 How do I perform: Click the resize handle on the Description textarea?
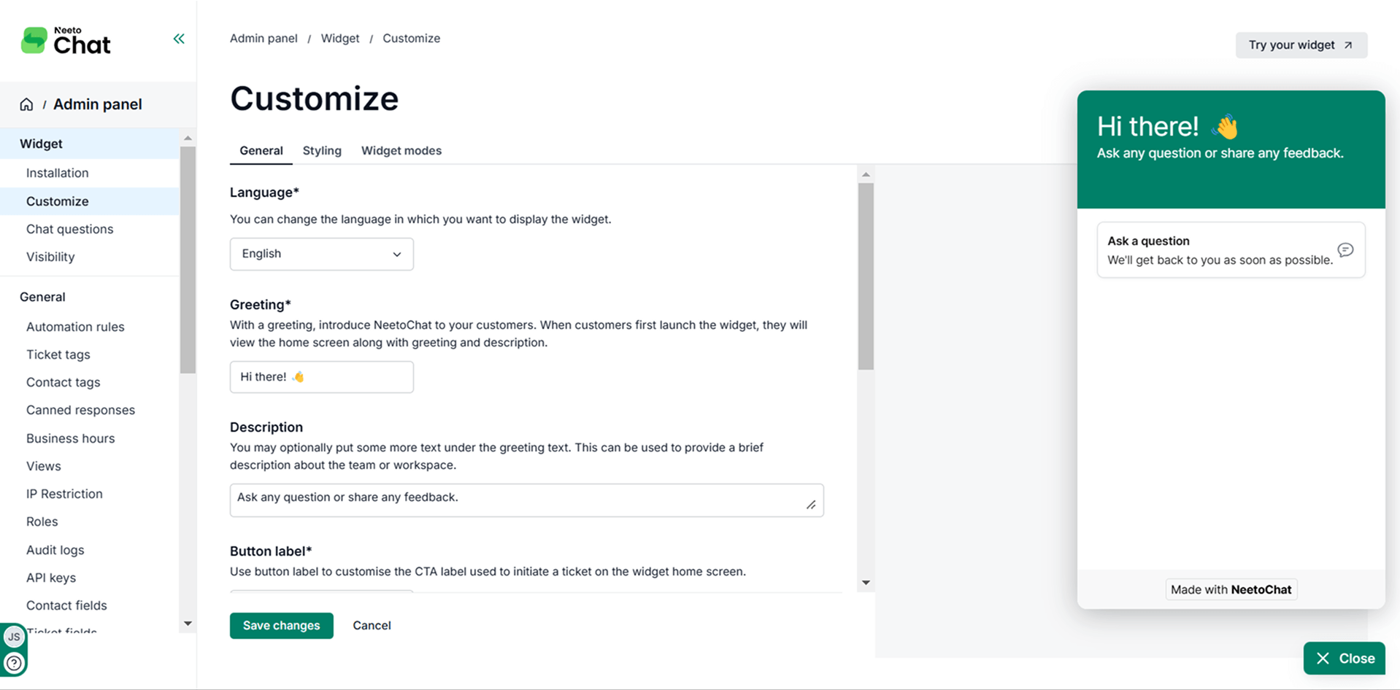pyautogui.click(x=811, y=505)
